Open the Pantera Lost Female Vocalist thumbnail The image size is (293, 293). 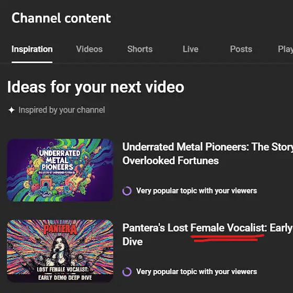(60, 251)
